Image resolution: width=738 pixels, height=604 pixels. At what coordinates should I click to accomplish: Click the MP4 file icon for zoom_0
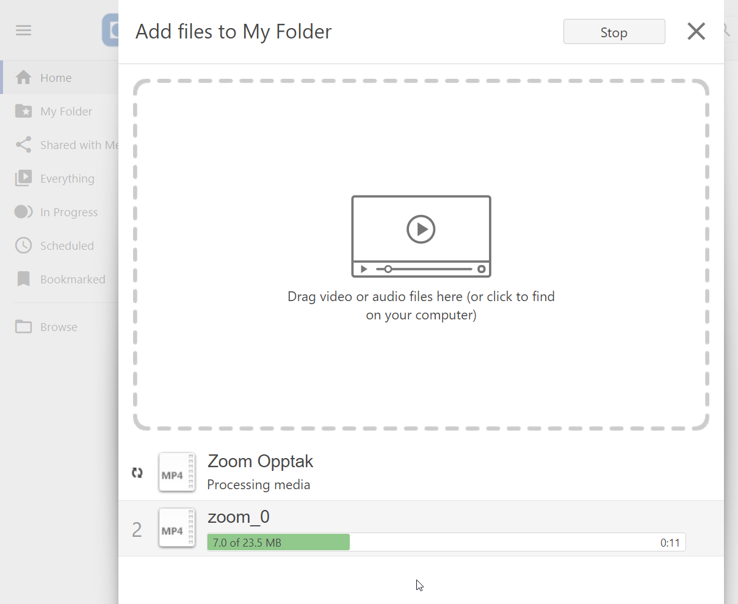(177, 528)
